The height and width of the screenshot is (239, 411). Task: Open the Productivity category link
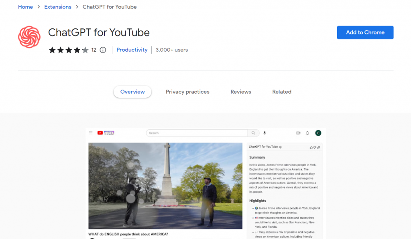pos(132,50)
